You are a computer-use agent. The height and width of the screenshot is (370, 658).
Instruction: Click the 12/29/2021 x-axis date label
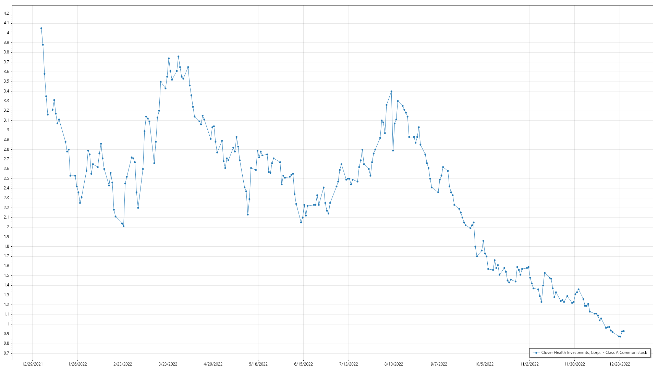[x=32, y=364]
